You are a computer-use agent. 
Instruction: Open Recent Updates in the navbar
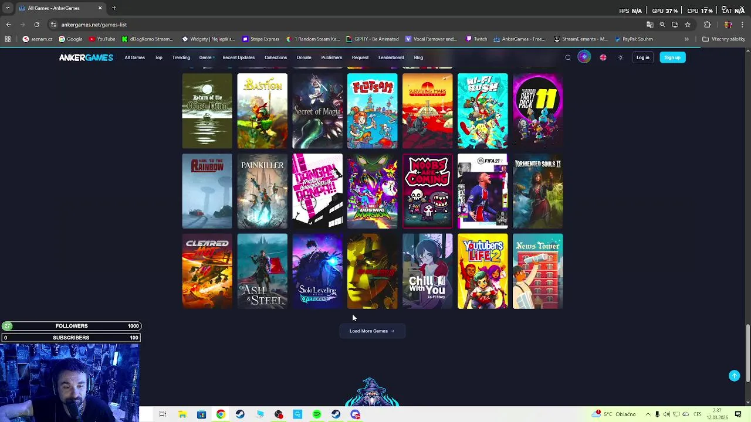point(238,57)
